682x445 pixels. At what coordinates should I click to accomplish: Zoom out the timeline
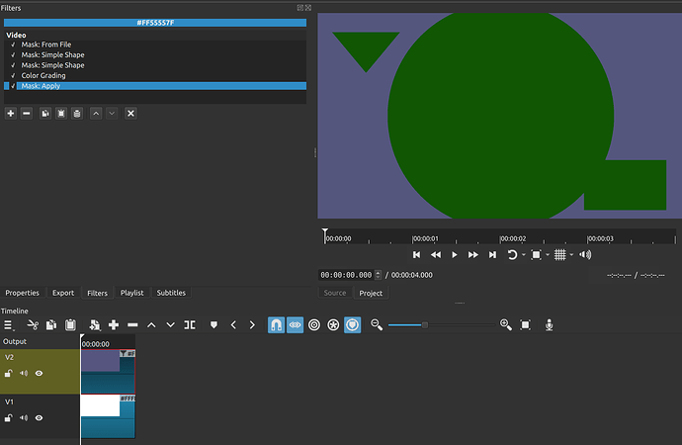377,325
